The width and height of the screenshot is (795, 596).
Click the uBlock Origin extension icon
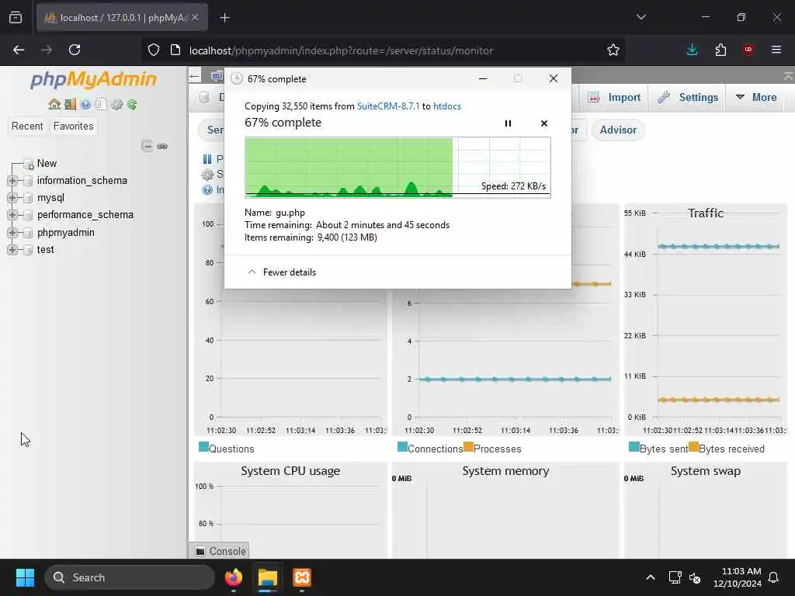click(x=748, y=50)
